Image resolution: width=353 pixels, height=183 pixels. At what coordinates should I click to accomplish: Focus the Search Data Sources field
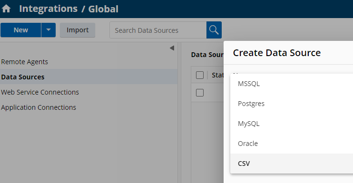(158, 30)
